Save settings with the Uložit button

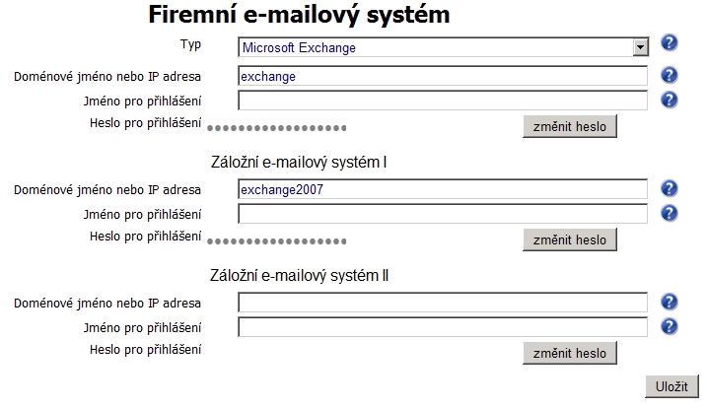pos(672,387)
